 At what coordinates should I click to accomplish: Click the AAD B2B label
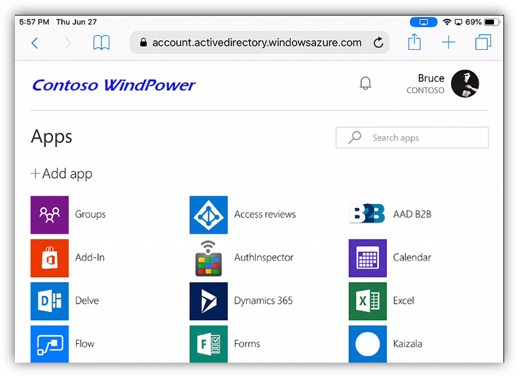pos(412,215)
